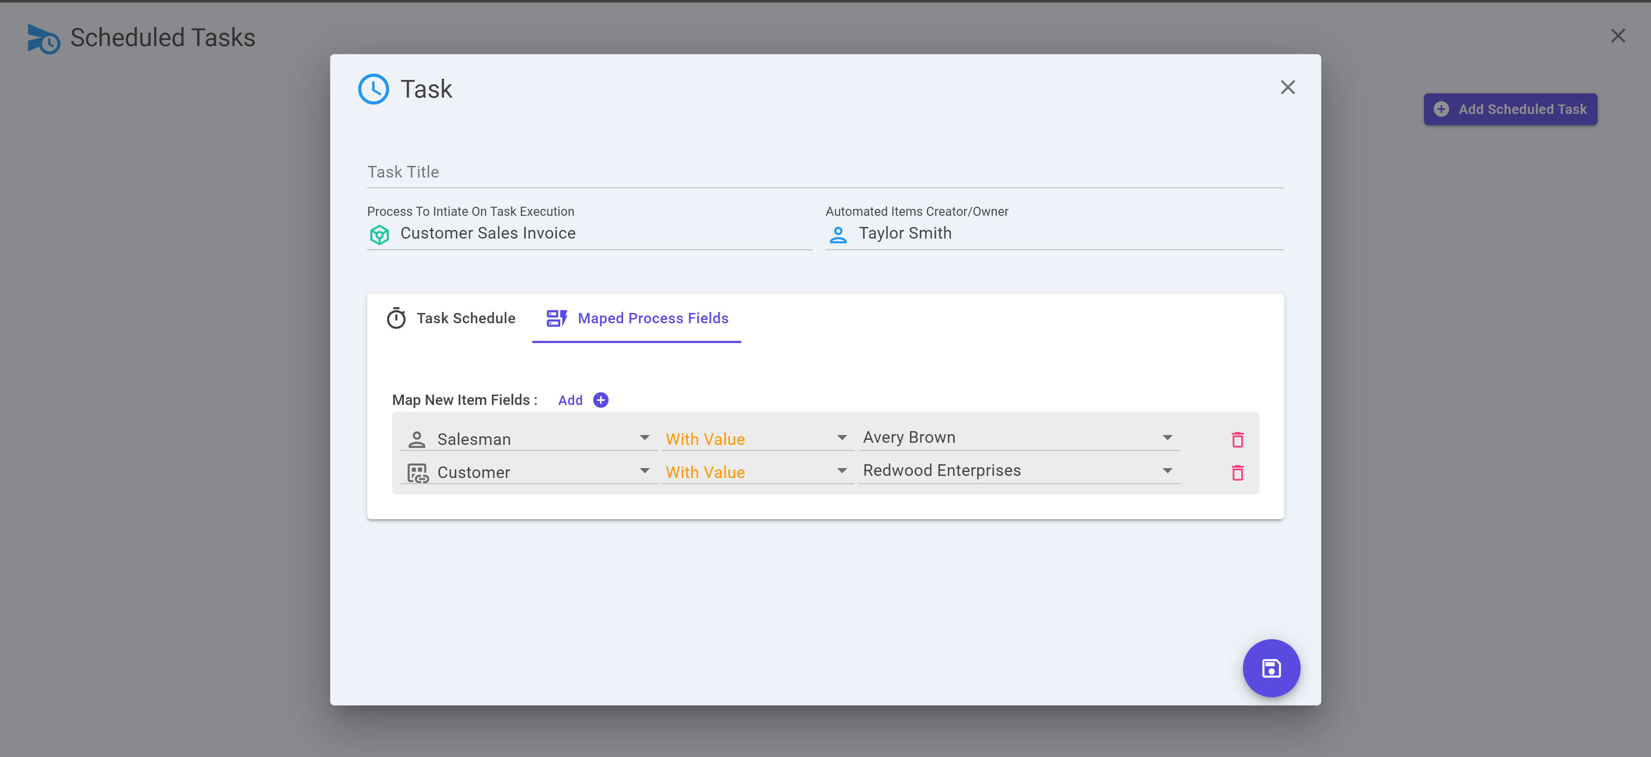Click the Map New Item Fields label

465,401
